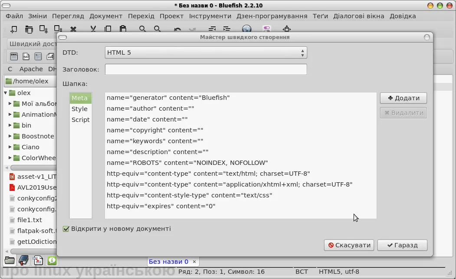Click the New document toolbar icon

pos(13,29)
